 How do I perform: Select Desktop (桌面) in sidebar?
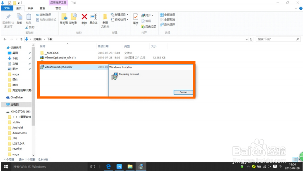tap(15, 53)
